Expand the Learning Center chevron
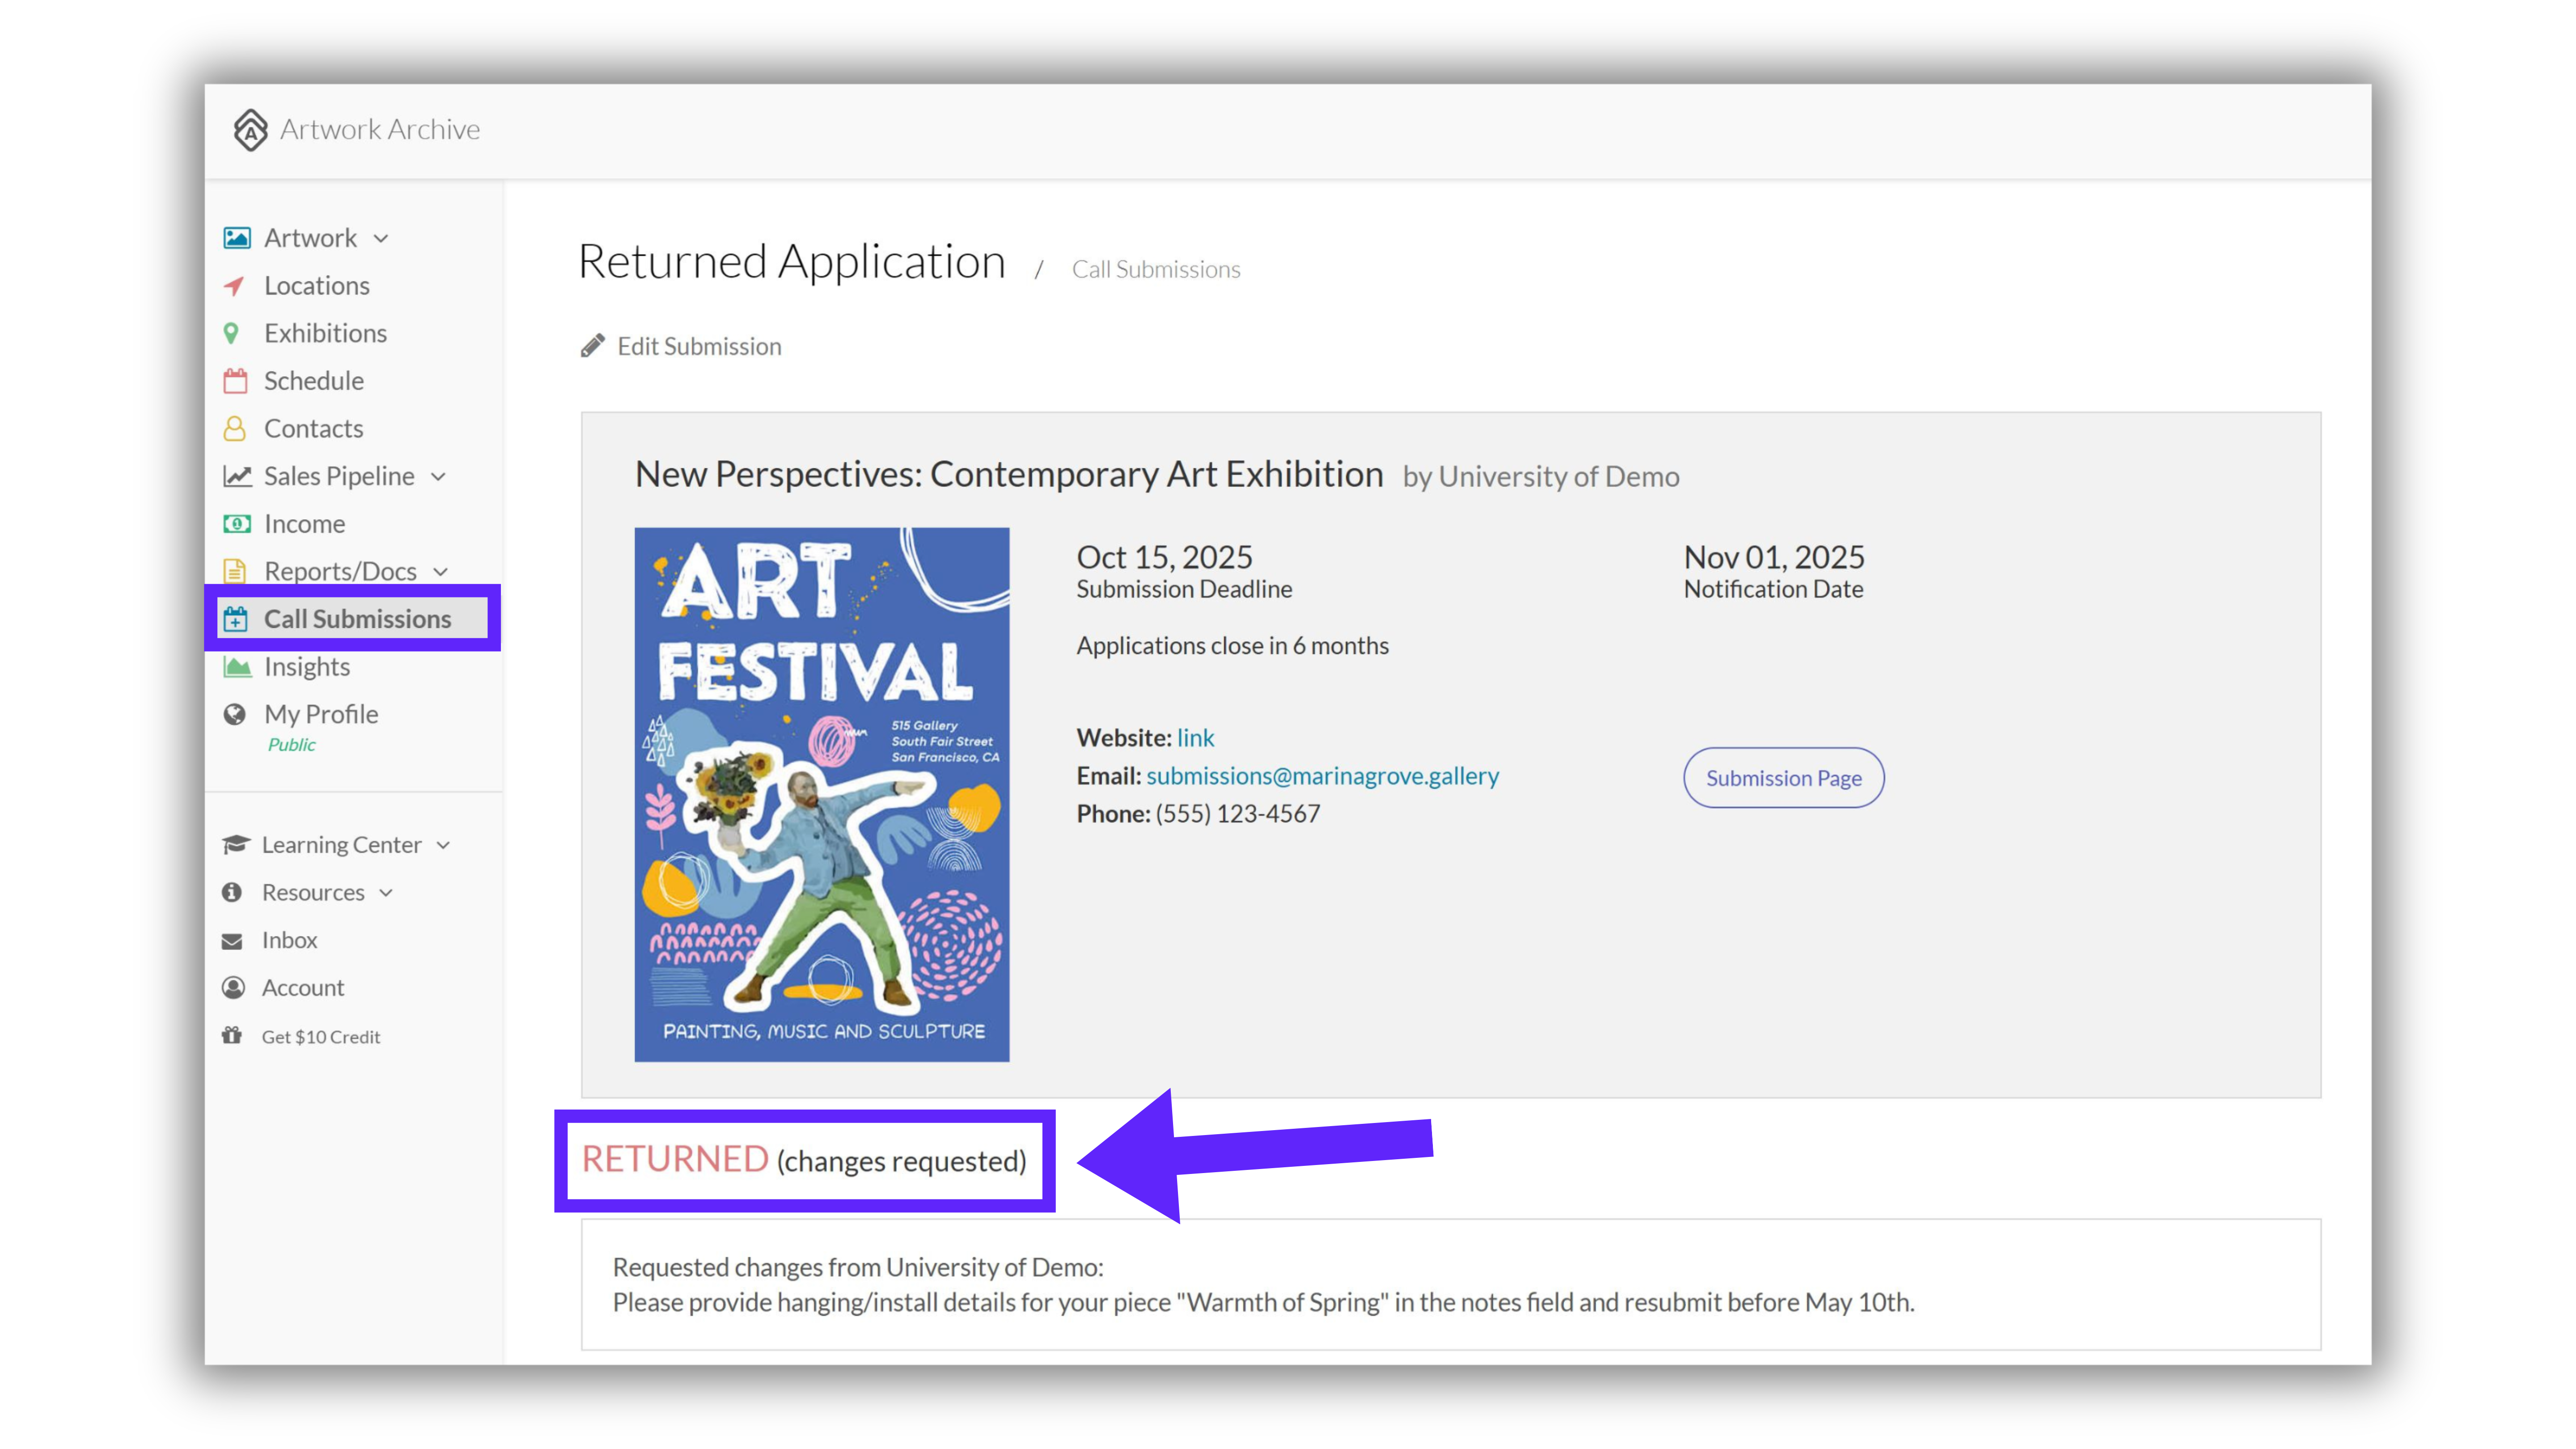Screen dimensions: 2576x1449 tap(444, 846)
